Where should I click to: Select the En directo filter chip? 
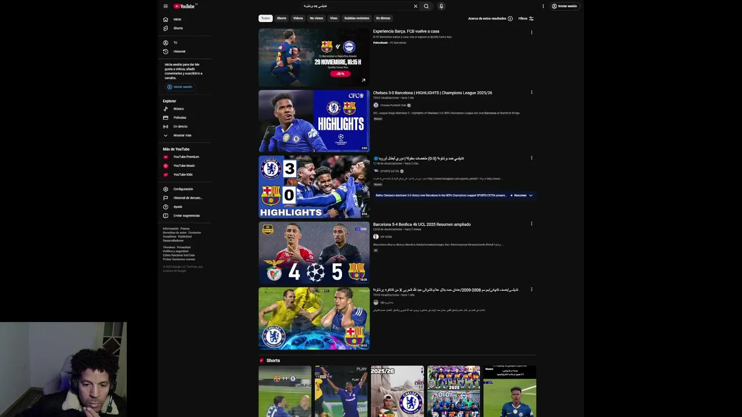pyautogui.click(x=383, y=18)
